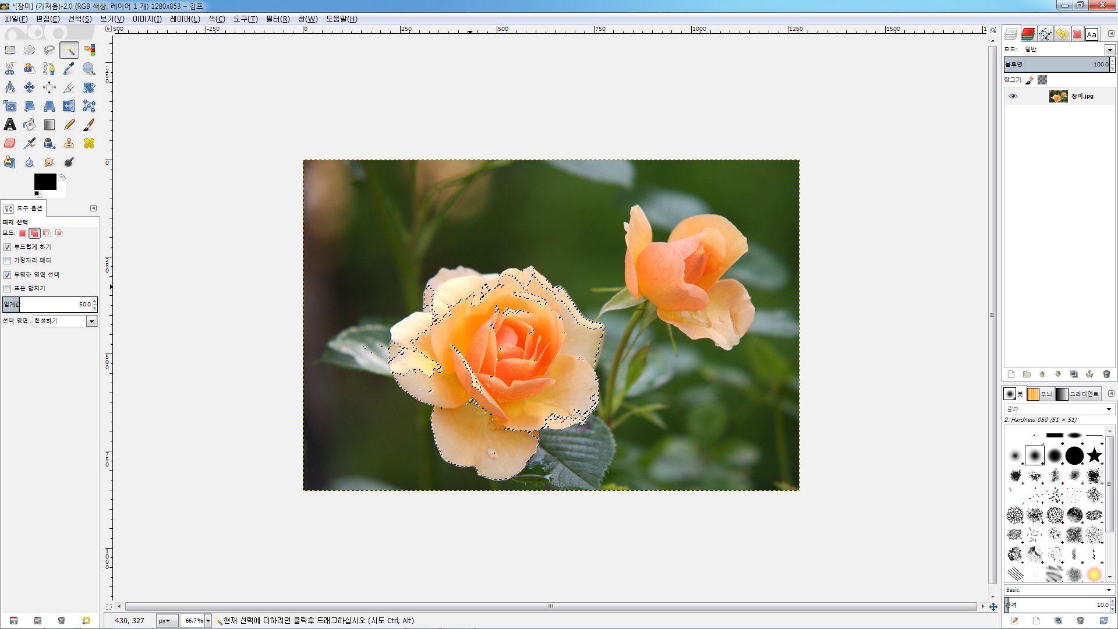Select the Eraser tool

coord(10,143)
